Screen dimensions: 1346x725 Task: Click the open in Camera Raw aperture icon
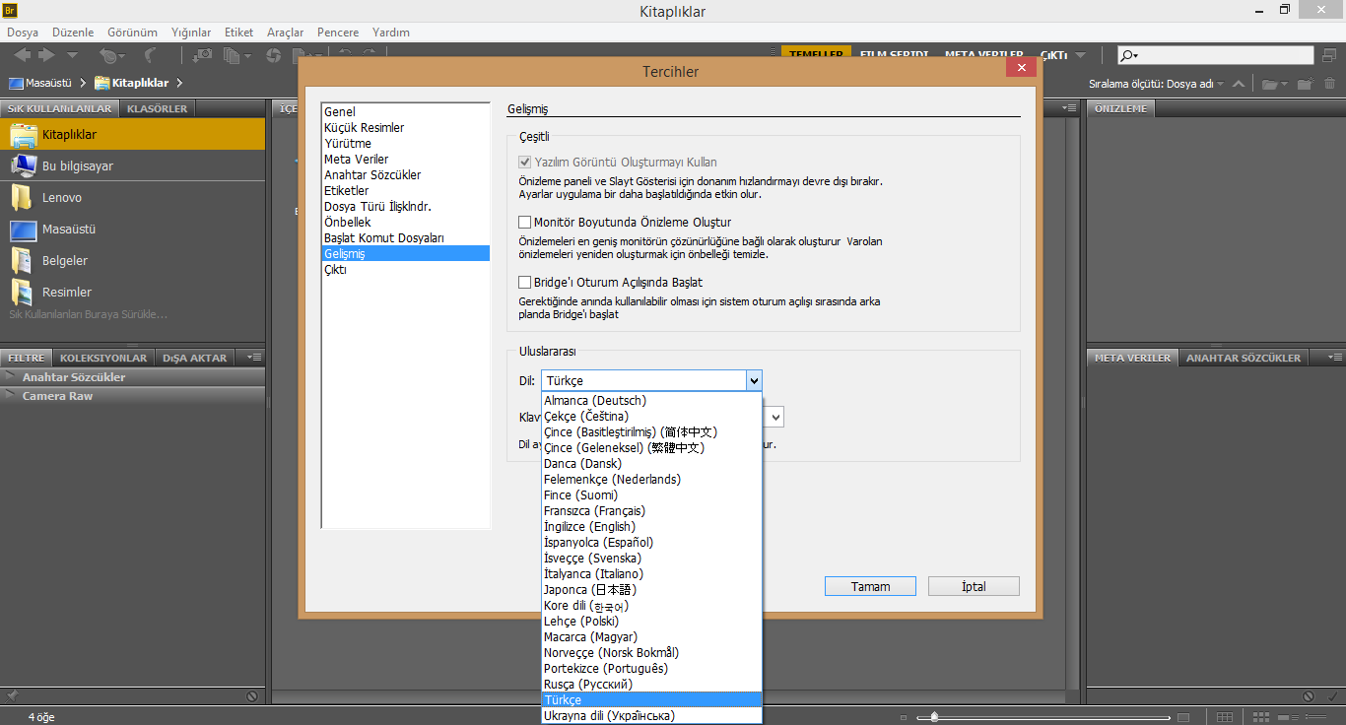click(x=273, y=55)
